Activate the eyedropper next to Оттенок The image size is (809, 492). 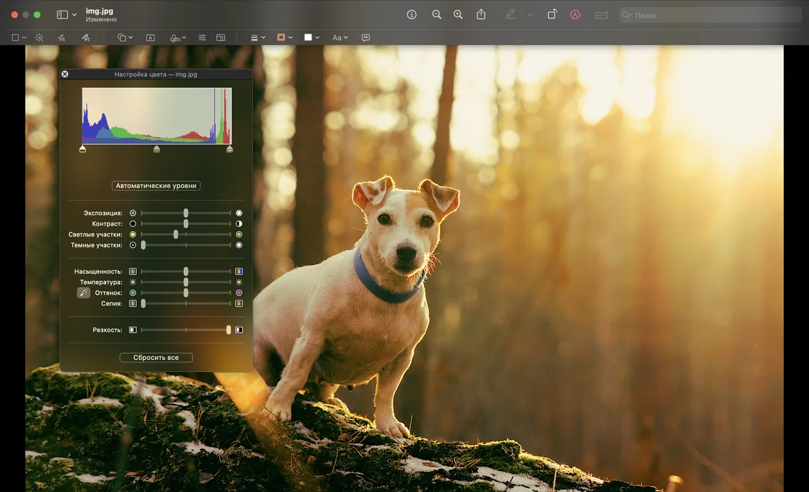(x=84, y=293)
